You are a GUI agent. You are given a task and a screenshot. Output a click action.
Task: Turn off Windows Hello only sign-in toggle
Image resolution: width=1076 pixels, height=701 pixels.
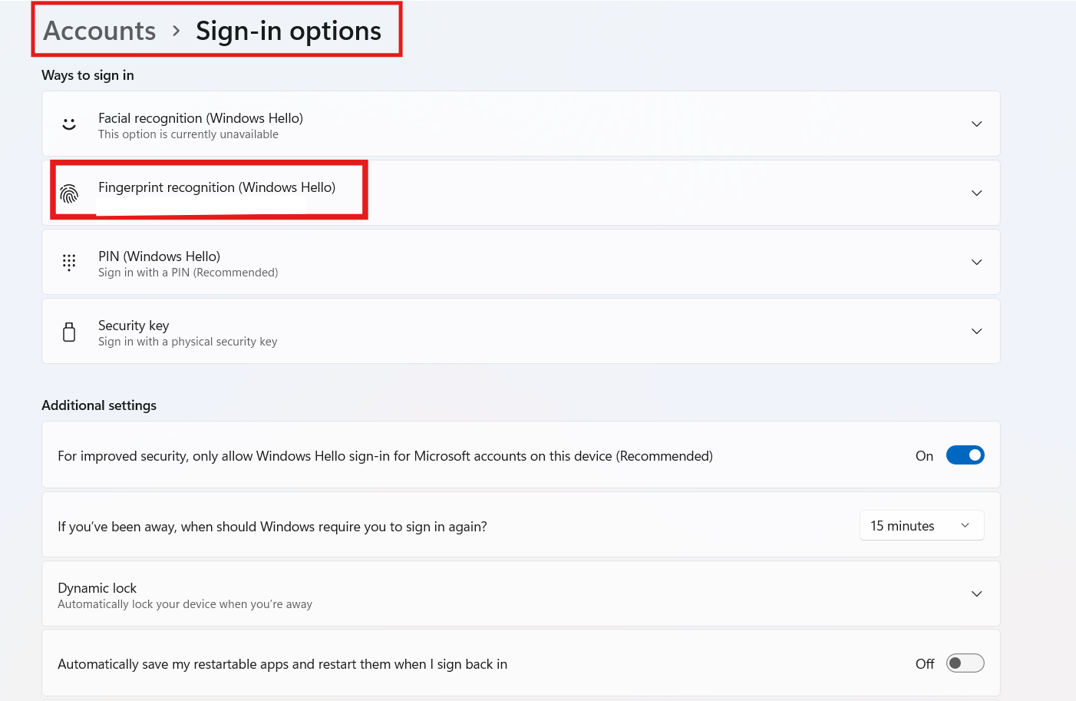tap(965, 455)
